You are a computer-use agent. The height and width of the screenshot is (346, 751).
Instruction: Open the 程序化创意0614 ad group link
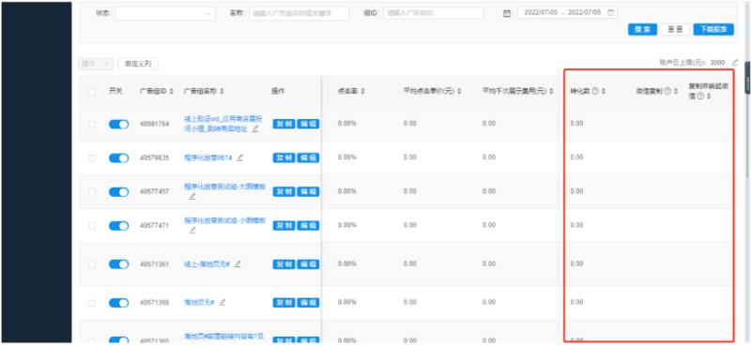tap(207, 158)
